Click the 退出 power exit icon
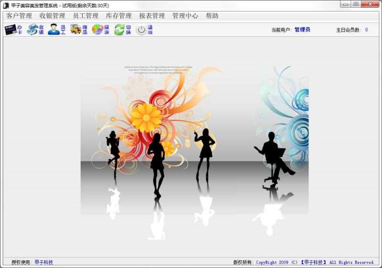 144,30
